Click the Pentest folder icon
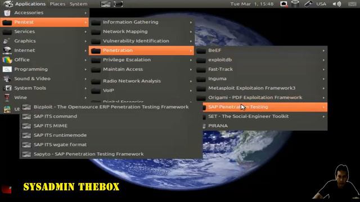The image size is (360, 202). pos(7,22)
